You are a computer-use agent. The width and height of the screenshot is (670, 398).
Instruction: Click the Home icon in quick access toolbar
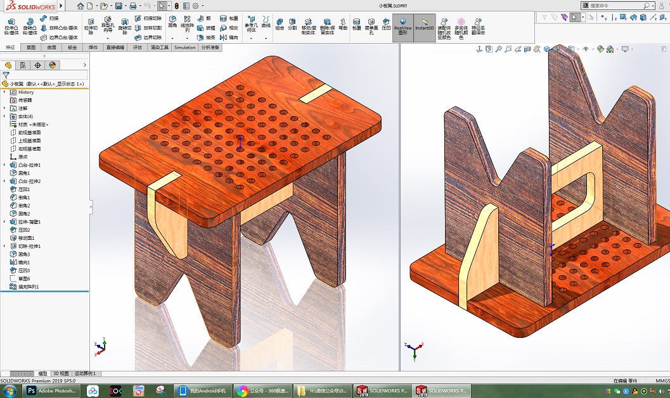click(81, 6)
